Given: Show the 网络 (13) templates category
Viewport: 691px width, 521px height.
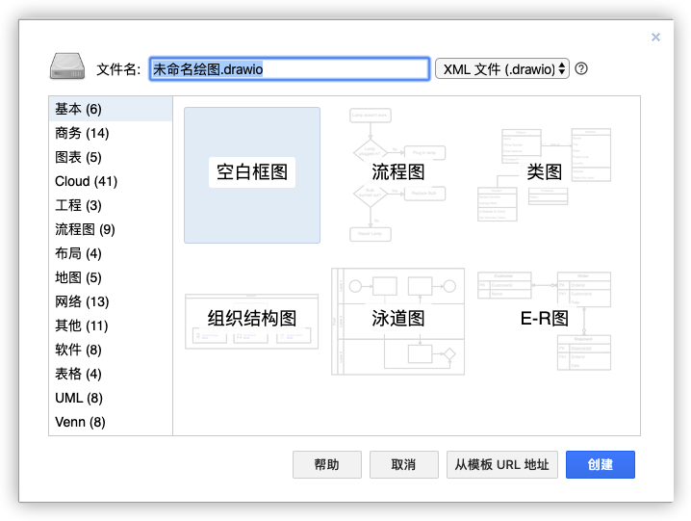Looking at the screenshot, I should tap(82, 301).
